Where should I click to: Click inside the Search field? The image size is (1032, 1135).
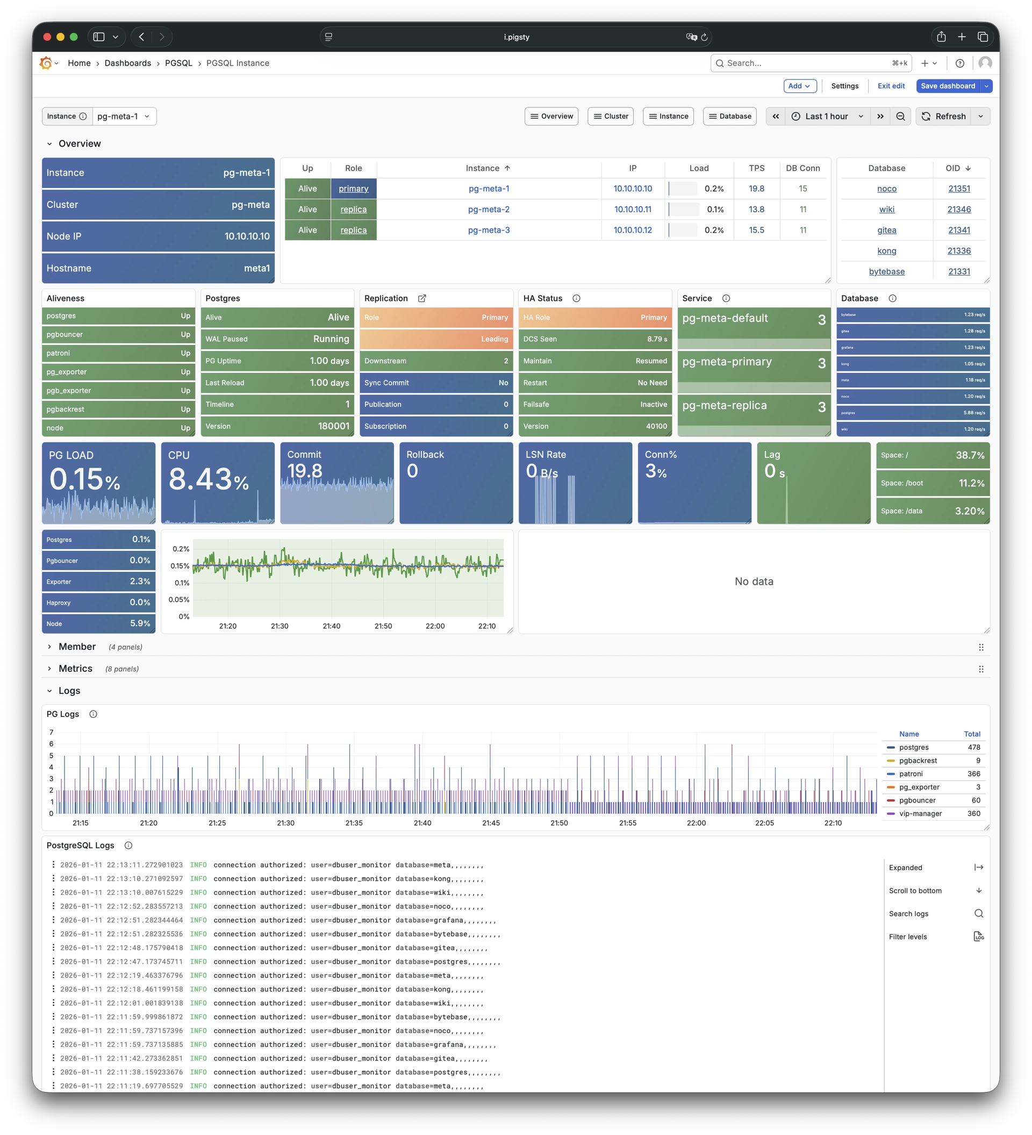(x=799, y=62)
